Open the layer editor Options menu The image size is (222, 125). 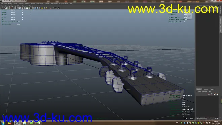(205, 92)
